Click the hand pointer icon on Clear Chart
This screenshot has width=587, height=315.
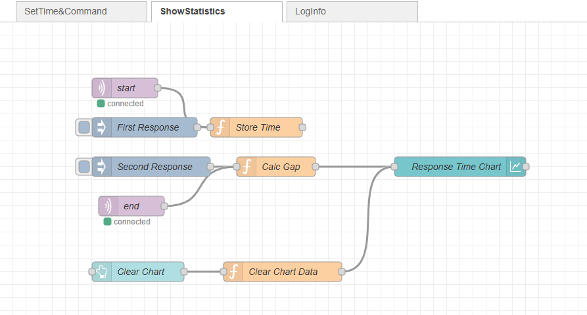point(102,272)
